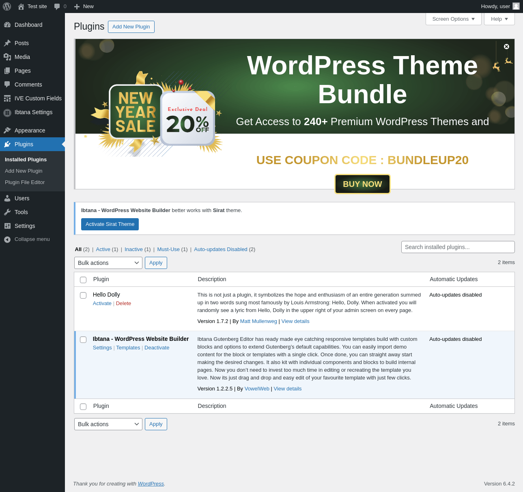
Task: Show the All plugins filter
Action: (78, 249)
